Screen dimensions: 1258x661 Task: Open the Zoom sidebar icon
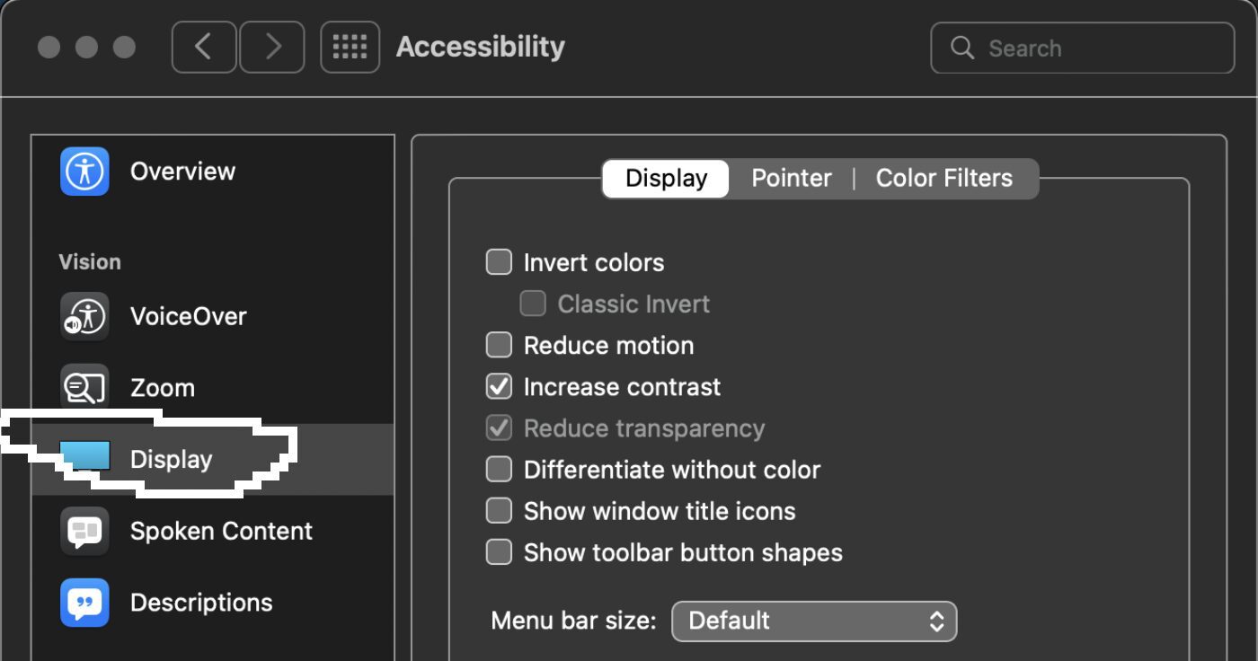tap(84, 388)
